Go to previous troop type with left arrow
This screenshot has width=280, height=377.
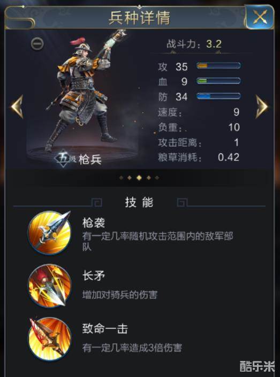[x=17, y=107]
